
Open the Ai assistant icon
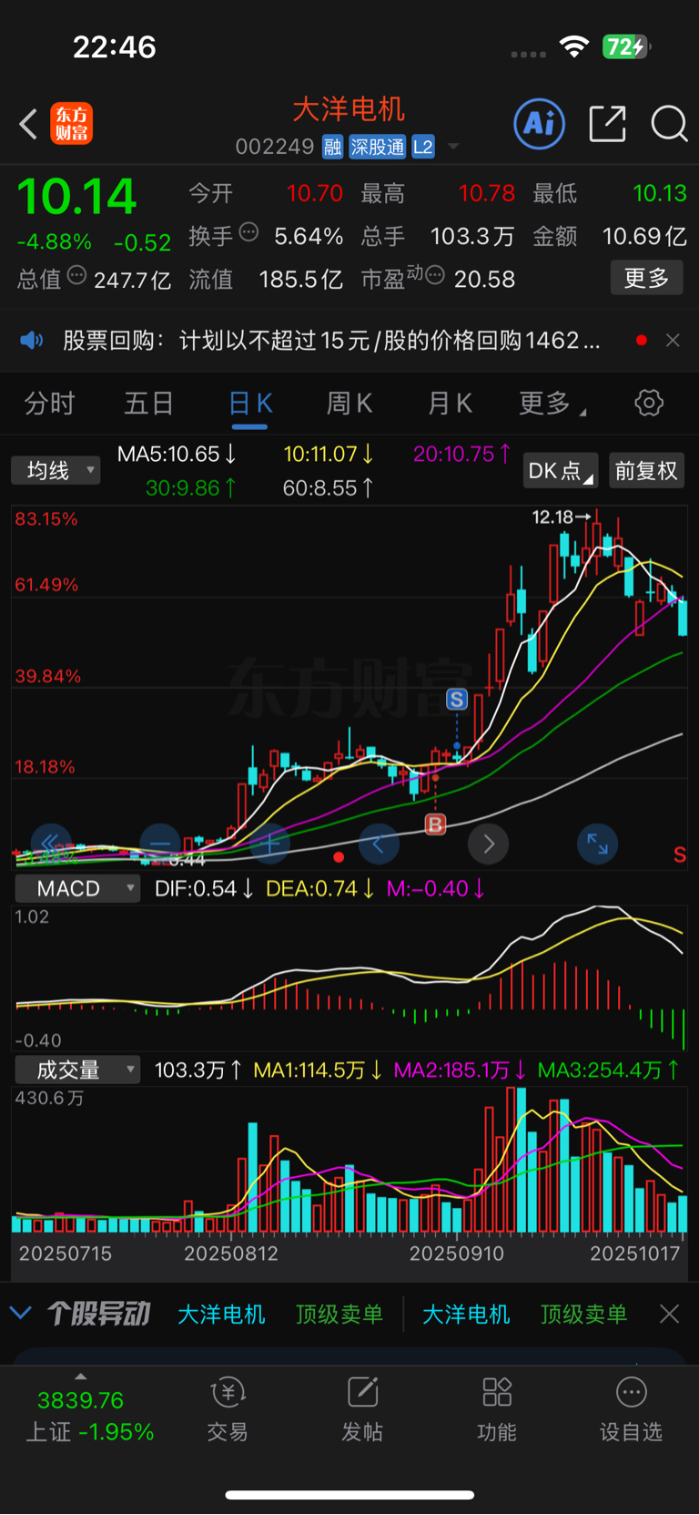pyautogui.click(x=540, y=124)
